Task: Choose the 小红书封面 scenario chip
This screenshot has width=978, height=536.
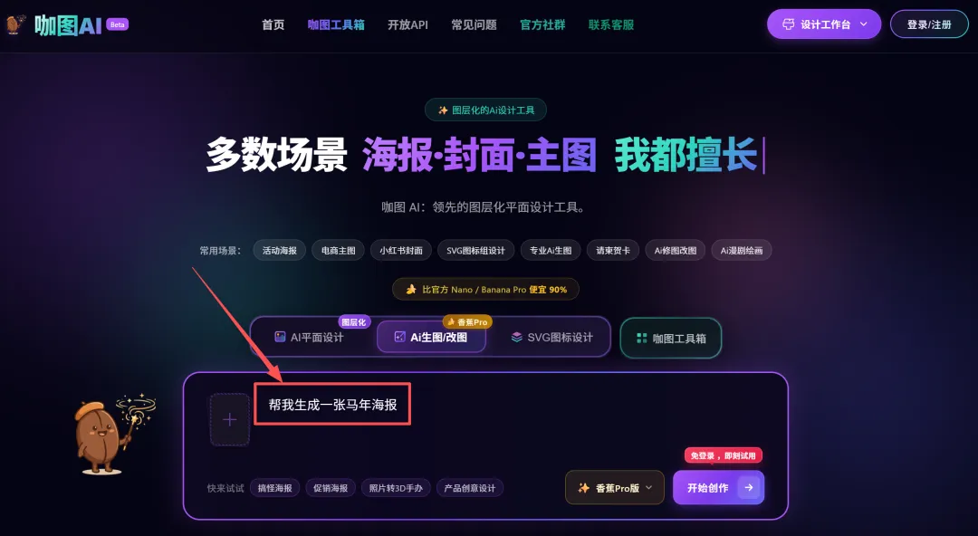Action: (x=401, y=250)
